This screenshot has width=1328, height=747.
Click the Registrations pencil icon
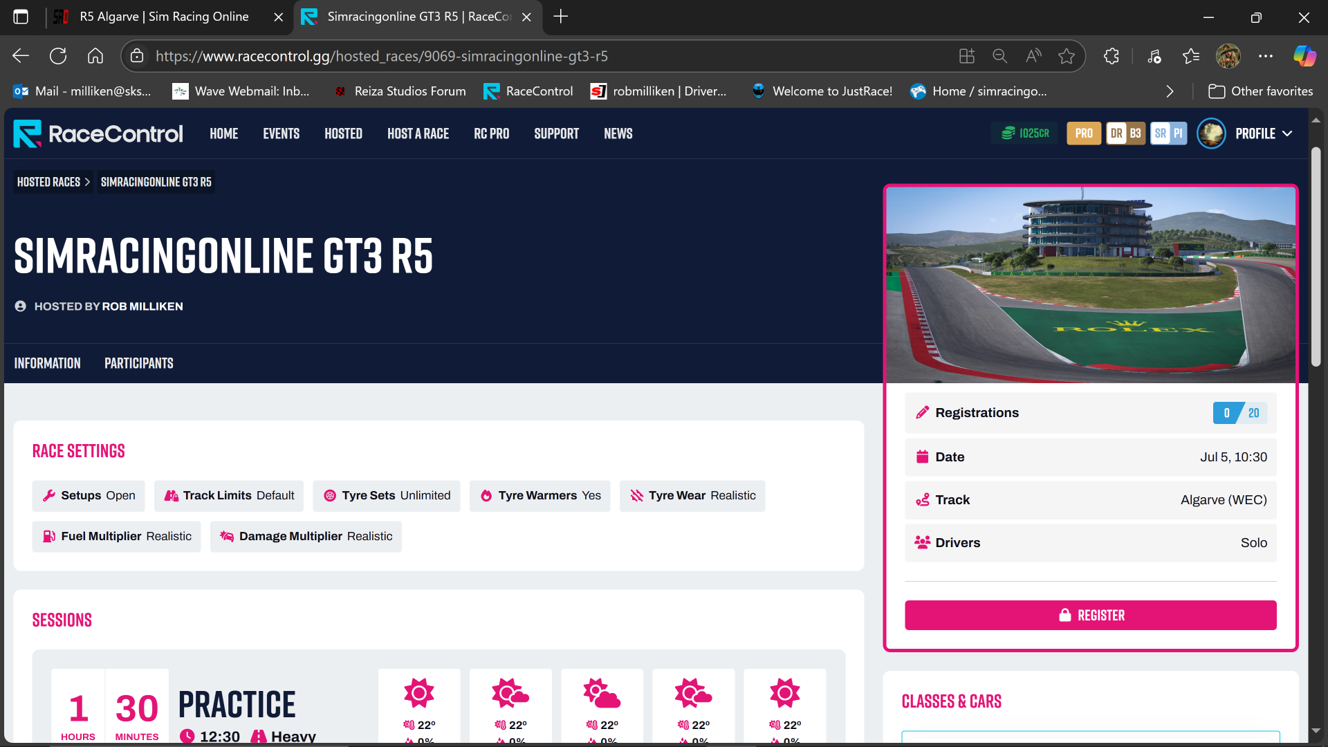(922, 413)
